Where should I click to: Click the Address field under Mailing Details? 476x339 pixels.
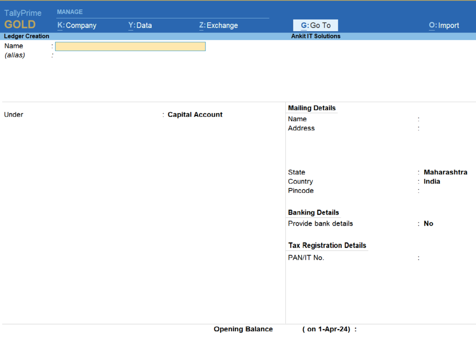442,128
